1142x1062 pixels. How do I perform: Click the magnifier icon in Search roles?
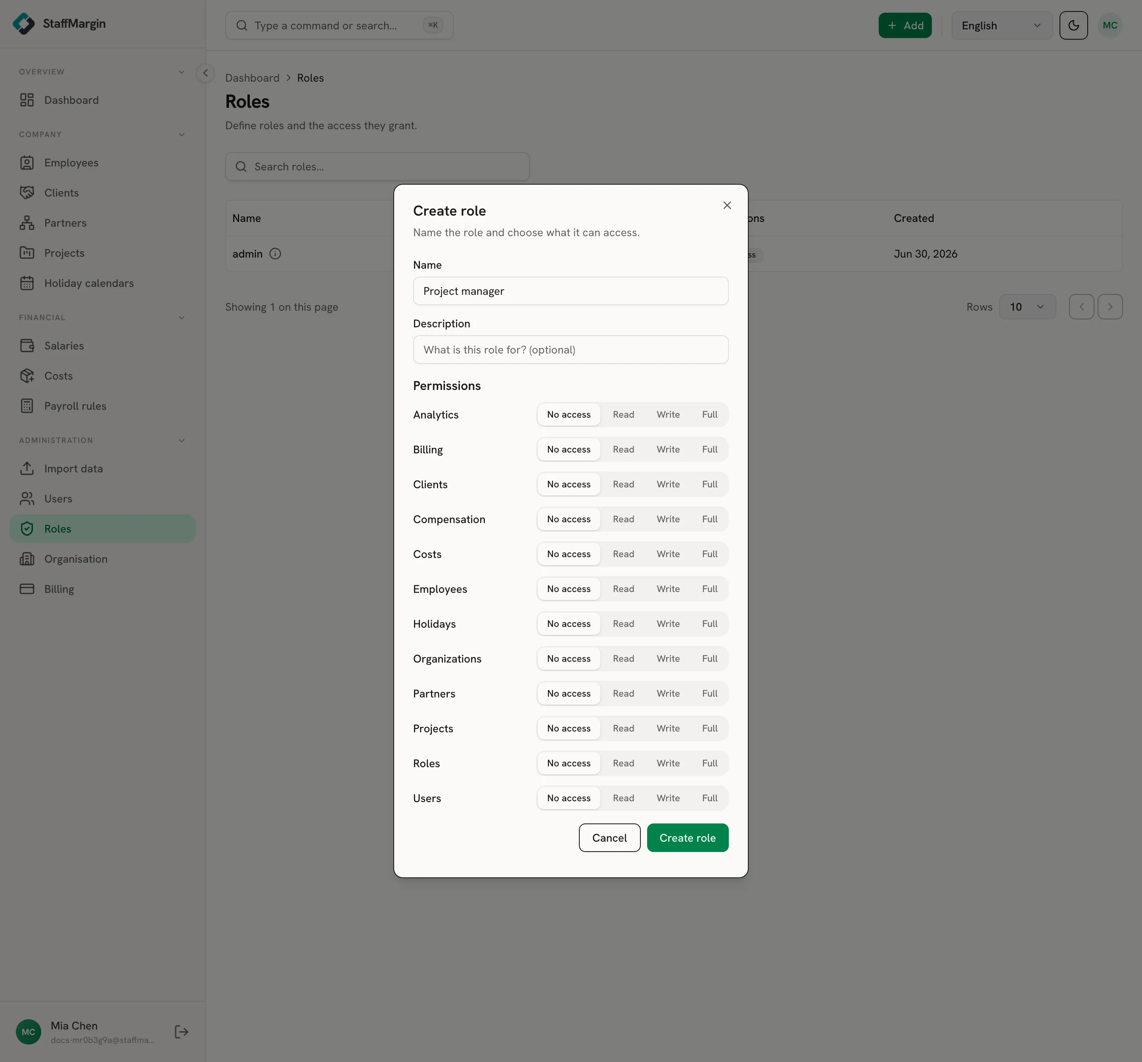point(241,166)
